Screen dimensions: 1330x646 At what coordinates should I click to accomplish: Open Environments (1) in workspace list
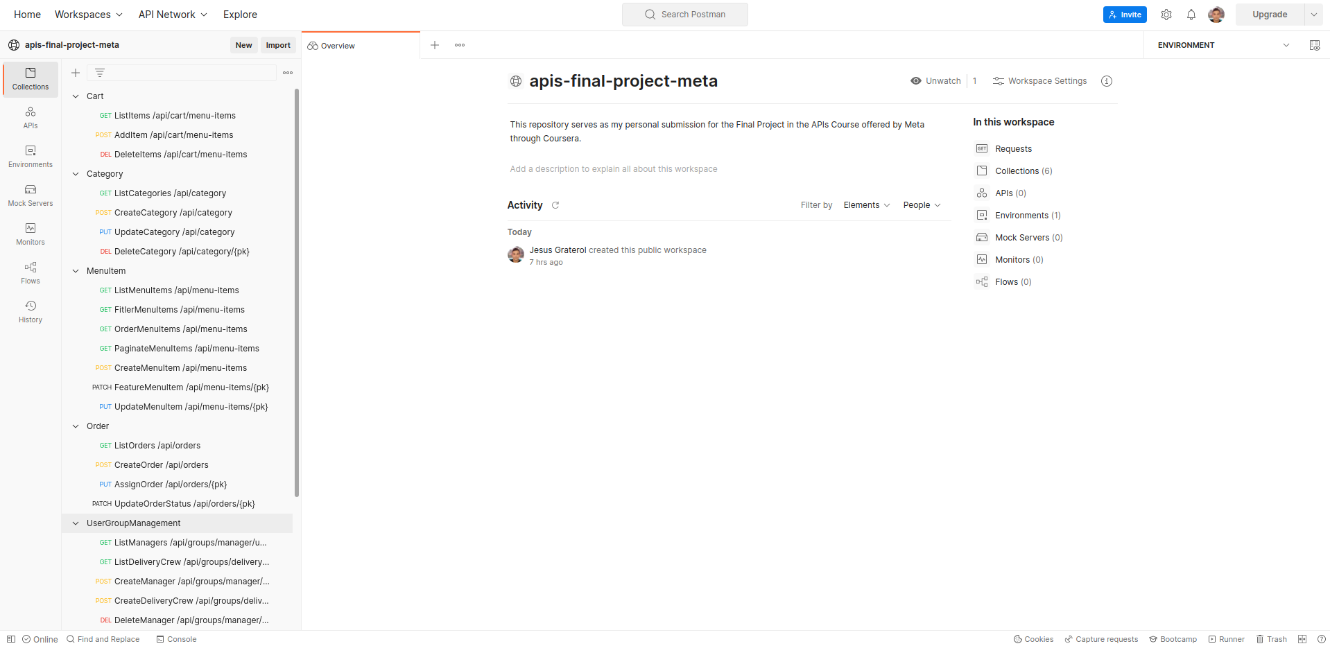(x=1028, y=216)
